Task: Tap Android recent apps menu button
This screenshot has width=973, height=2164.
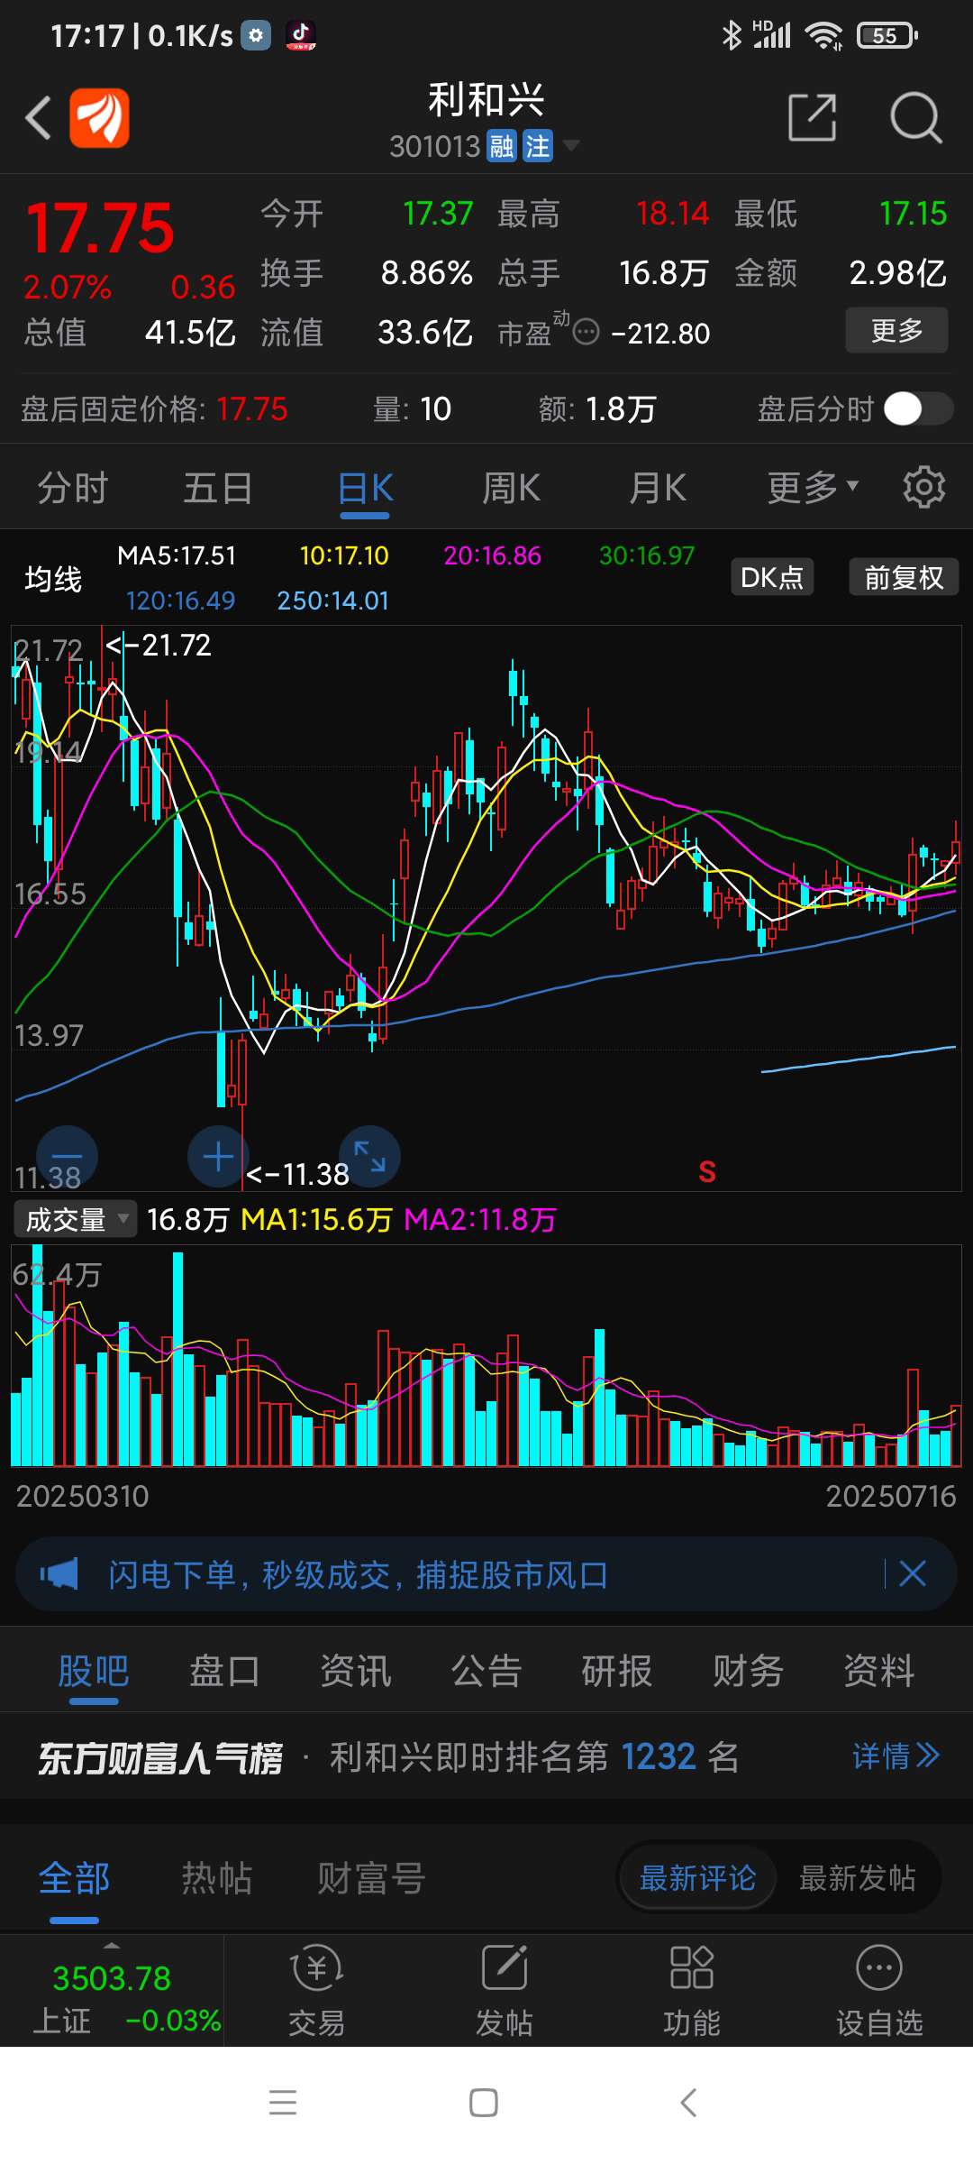Action: (x=283, y=2103)
